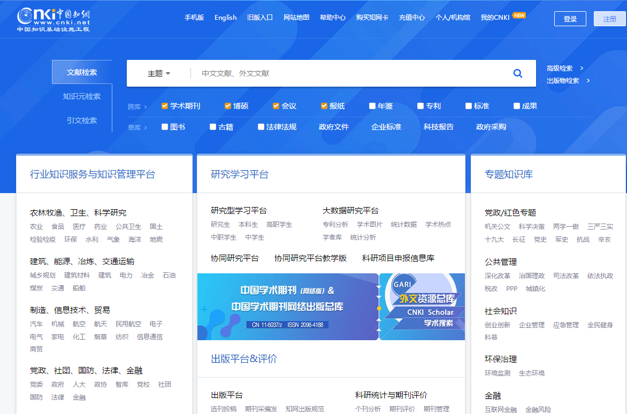This screenshot has height=414, width=627.
Task: Click the 跨库 arrow label
Action: click(x=137, y=106)
